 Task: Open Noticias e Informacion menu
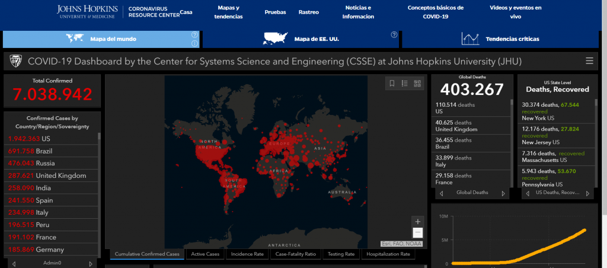point(358,12)
